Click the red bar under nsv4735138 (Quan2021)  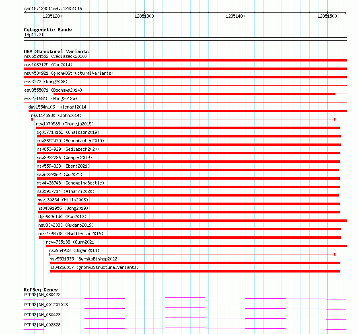coord(196,246)
